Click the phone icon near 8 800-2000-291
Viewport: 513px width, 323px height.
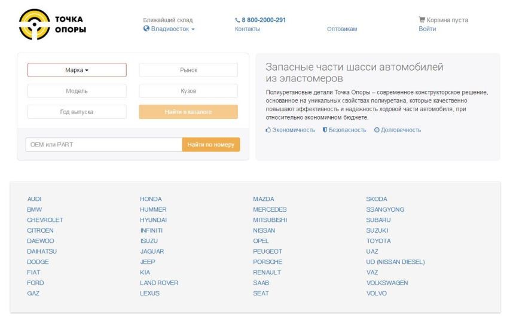237,20
